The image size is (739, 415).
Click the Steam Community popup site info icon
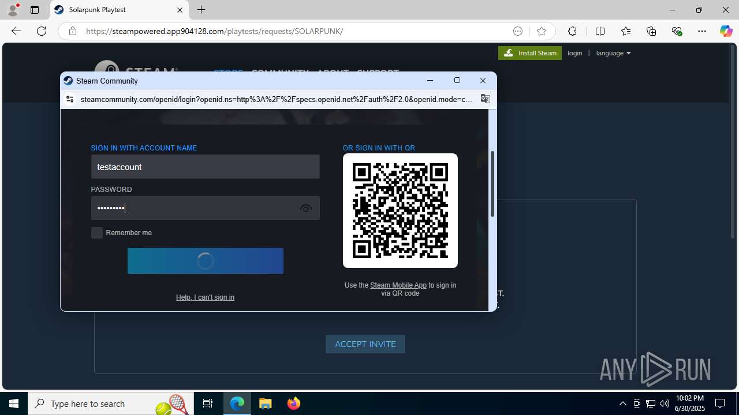70,99
